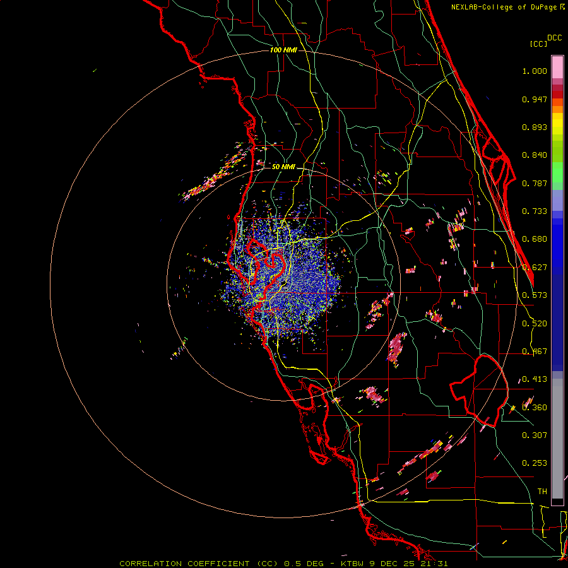The width and height of the screenshot is (568, 568).
Task: Select the 0.360 scale value
Action: tap(535, 408)
